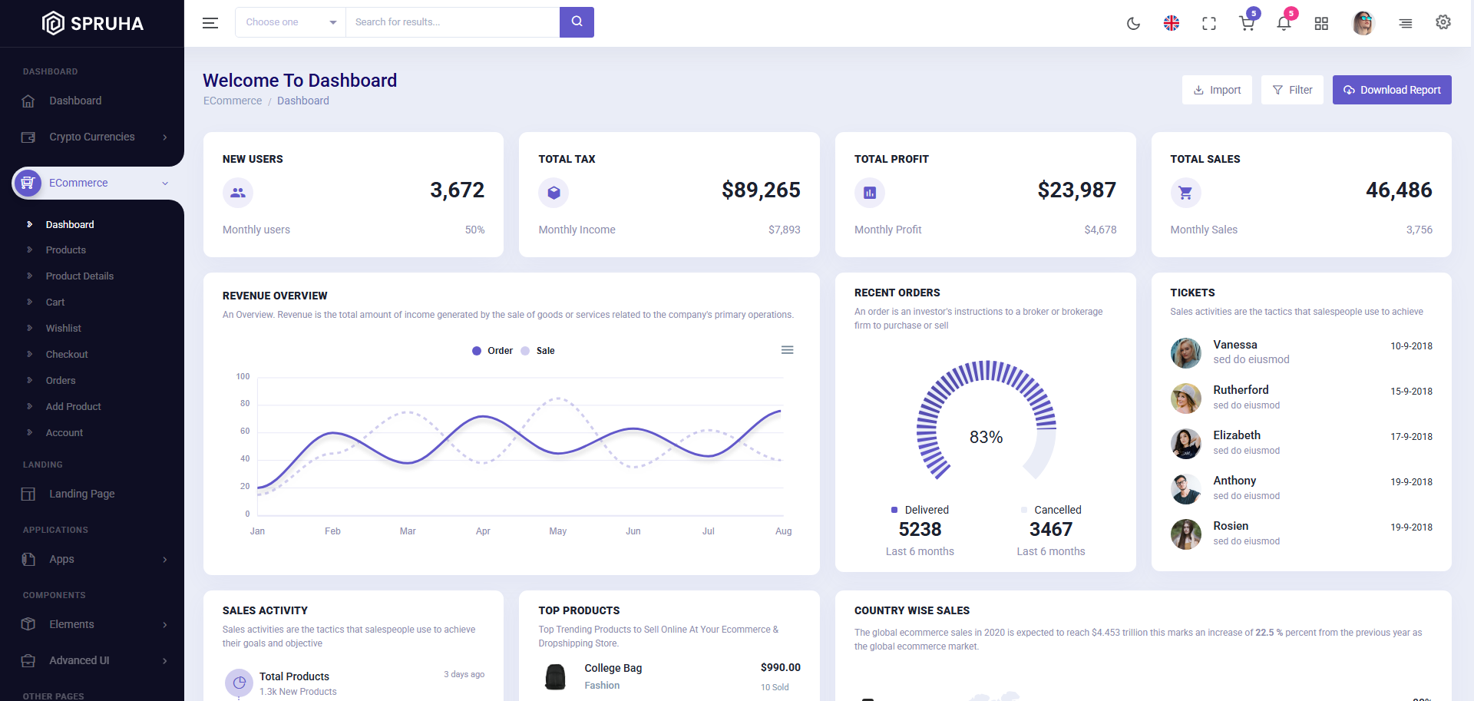The image size is (1474, 701).
Task: Click the College Bag product thumbnail
Action: pos(555,677)
